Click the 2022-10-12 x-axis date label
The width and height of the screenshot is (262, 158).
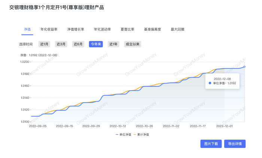118,126
